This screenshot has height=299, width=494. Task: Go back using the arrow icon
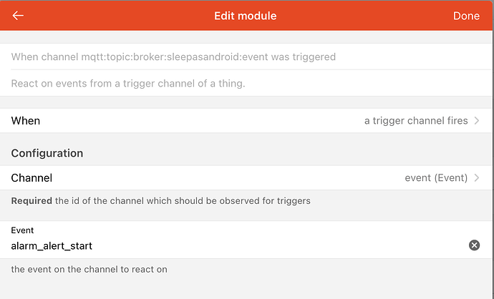pos(18,16)
